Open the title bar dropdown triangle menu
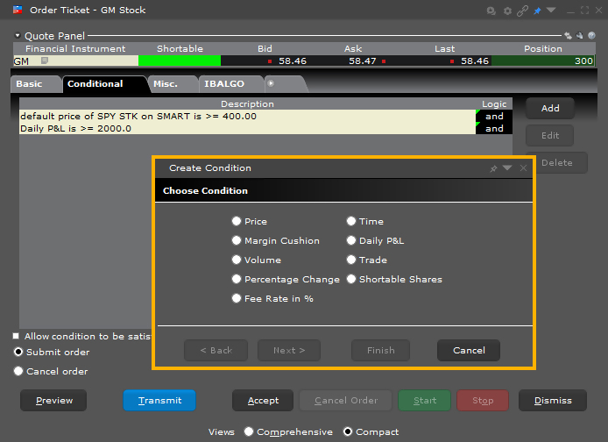This screenshot has height=442, width=608. 551,11
